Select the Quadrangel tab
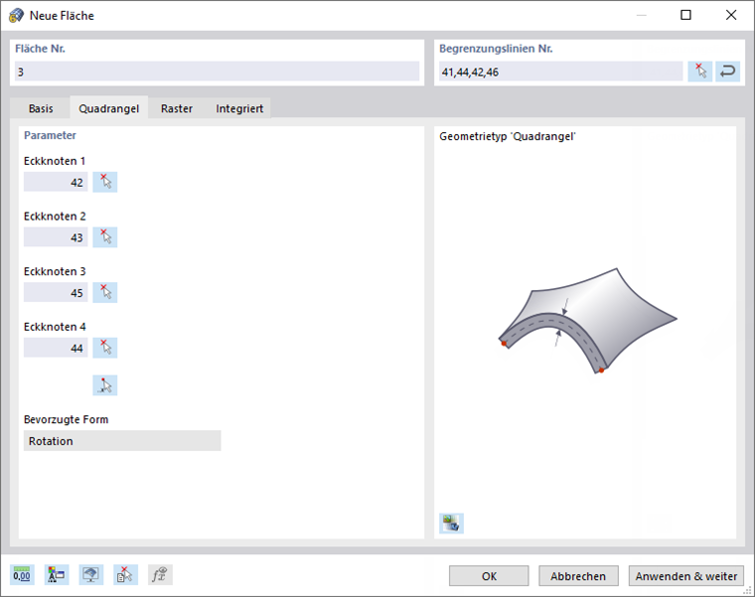 tap(109, 109)
